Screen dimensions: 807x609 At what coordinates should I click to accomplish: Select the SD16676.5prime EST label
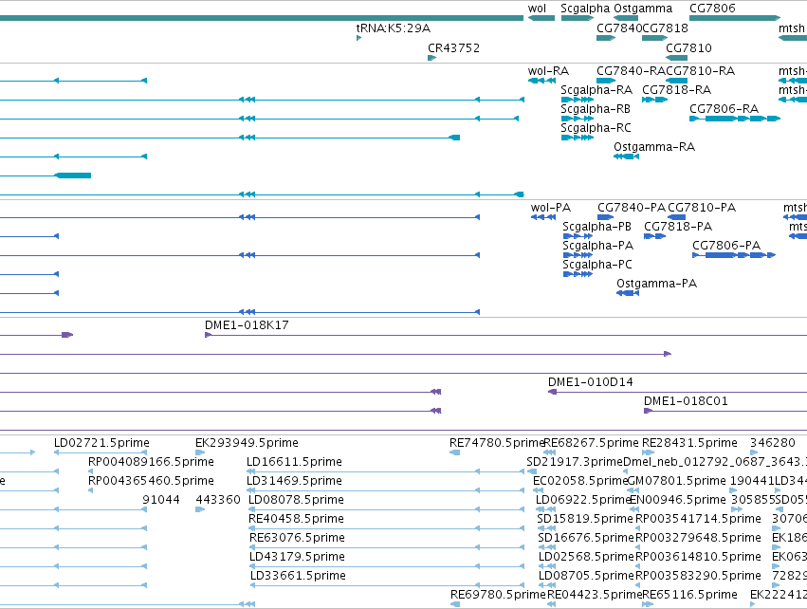[x=586, y=539]
